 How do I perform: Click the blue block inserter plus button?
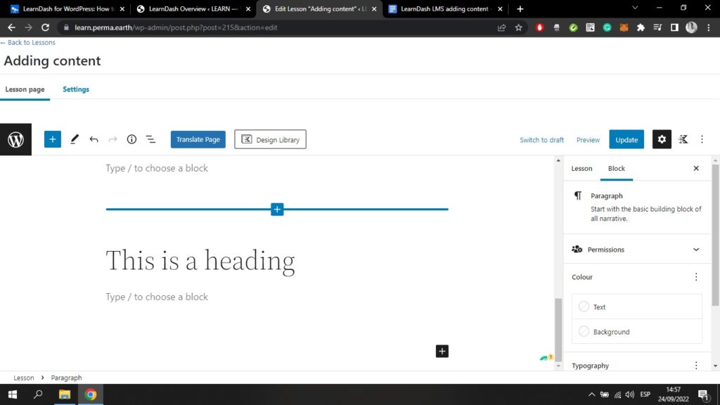(53, 139)
